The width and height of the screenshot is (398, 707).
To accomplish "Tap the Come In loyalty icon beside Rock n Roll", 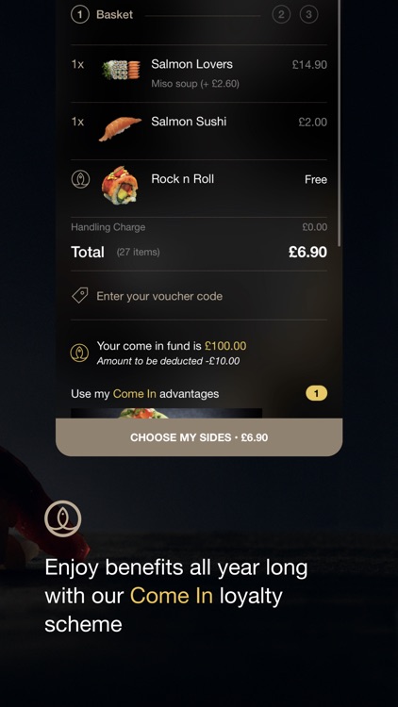I will pos(80,179).
